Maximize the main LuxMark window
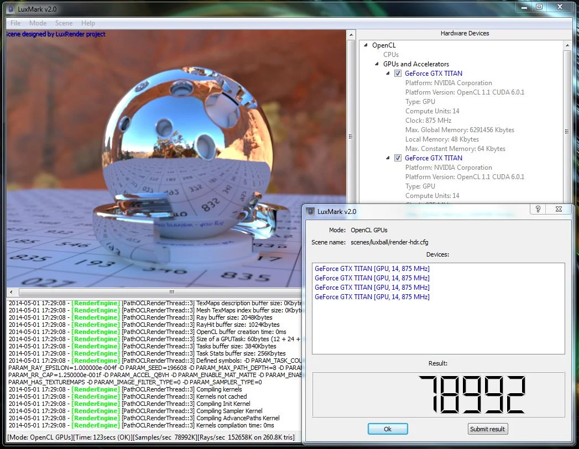Screen dimensions: 579x449 pos(539,7)
